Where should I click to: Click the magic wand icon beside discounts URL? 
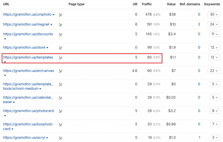[60, 34]
